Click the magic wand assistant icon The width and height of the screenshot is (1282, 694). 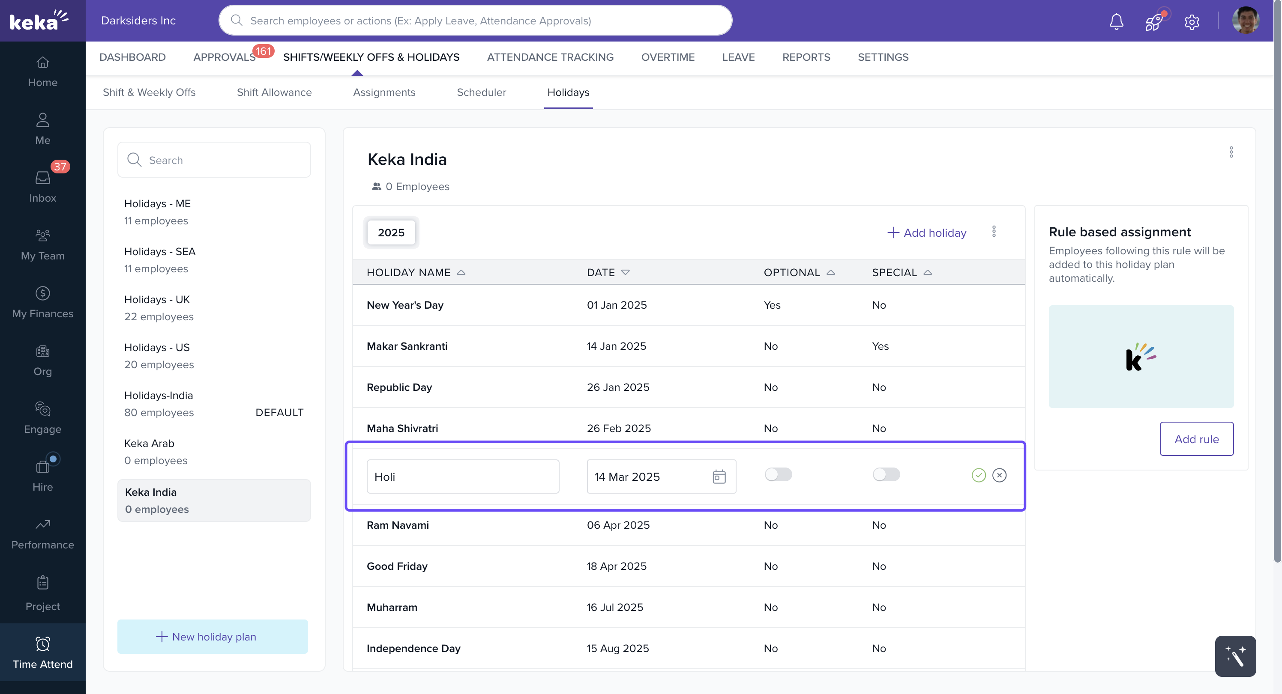coord(1235,656)
